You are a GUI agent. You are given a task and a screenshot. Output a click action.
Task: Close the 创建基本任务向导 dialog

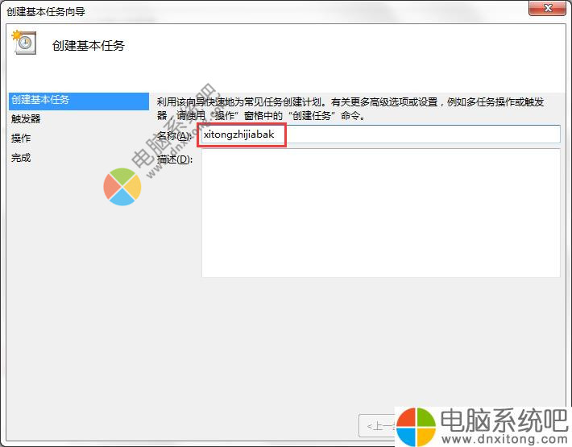coord(547,8)
